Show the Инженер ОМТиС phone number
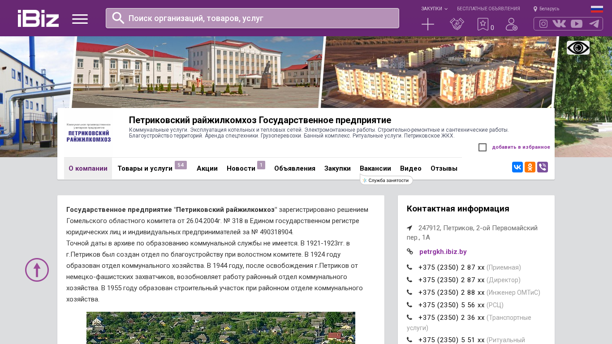The width and height of the screenshot is (612, 344). click(x=452, y=292)
